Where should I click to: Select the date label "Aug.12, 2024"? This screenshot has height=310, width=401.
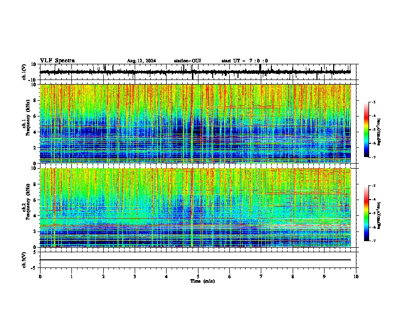click(141, 61)
